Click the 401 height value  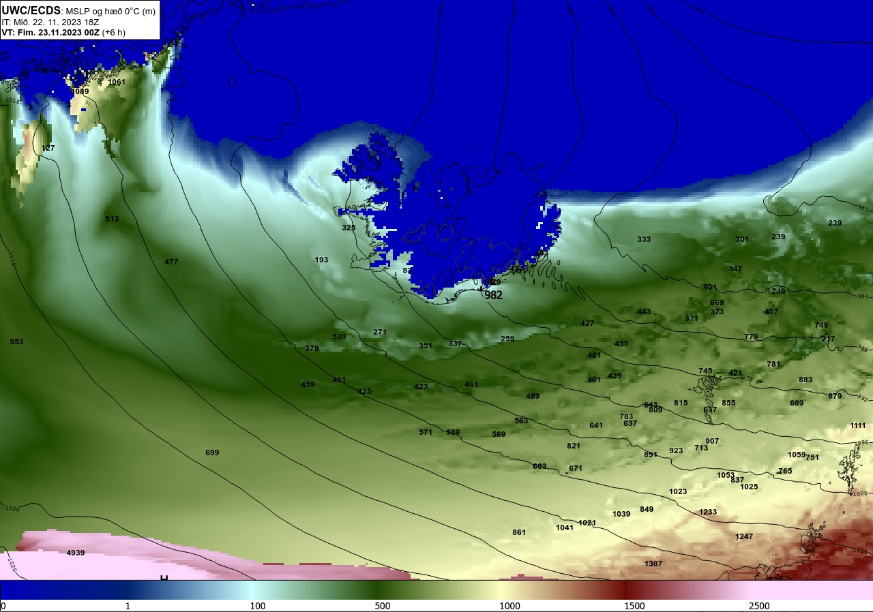710,287
